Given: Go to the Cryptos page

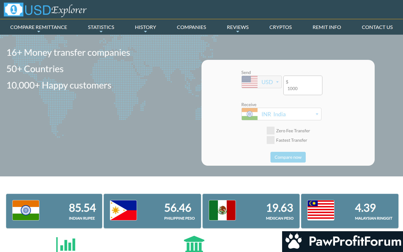Looking at the screenshot, I should tap(281, 27).
